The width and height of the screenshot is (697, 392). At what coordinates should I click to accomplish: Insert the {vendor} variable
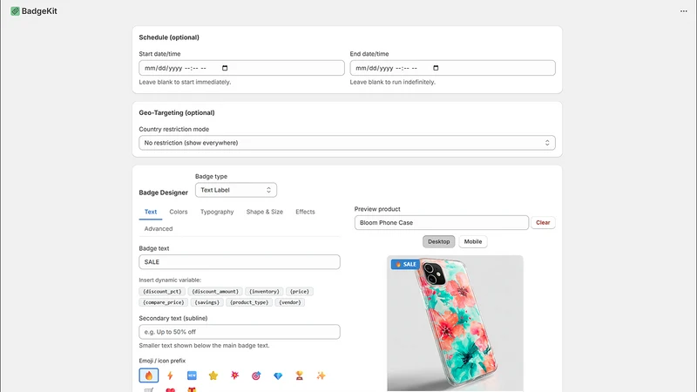point(290,302)
